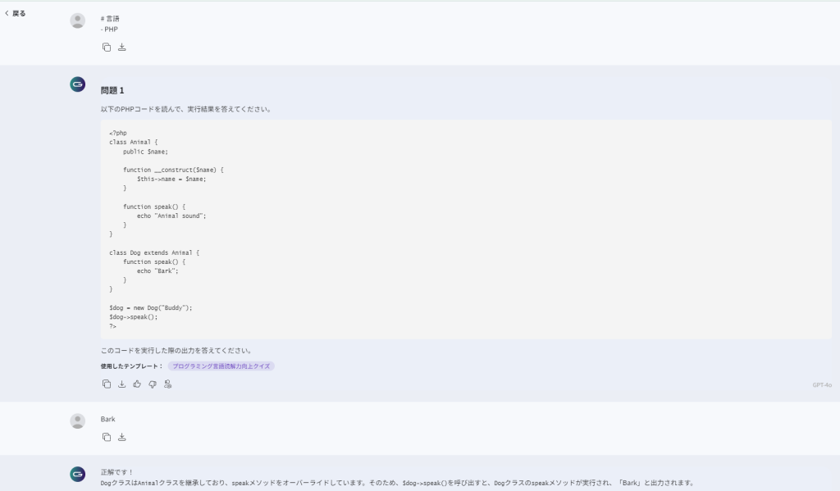Click the 問題 1 heading
This screenshot has height=491, width=840.
click(112, 90)
